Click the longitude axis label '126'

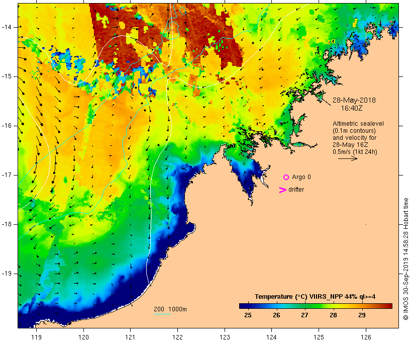(x=366, y=337)
